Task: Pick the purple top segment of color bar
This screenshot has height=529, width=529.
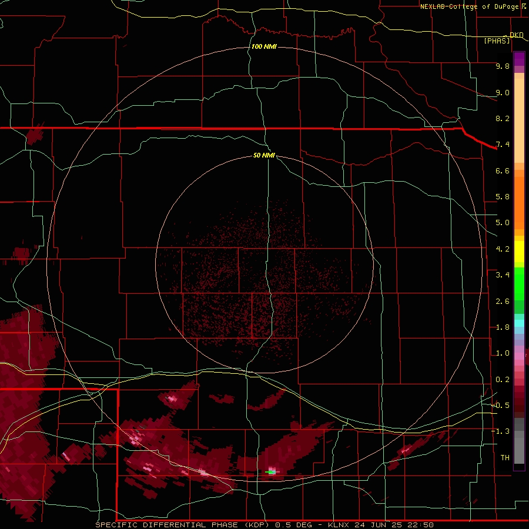Action: (519, 59)
